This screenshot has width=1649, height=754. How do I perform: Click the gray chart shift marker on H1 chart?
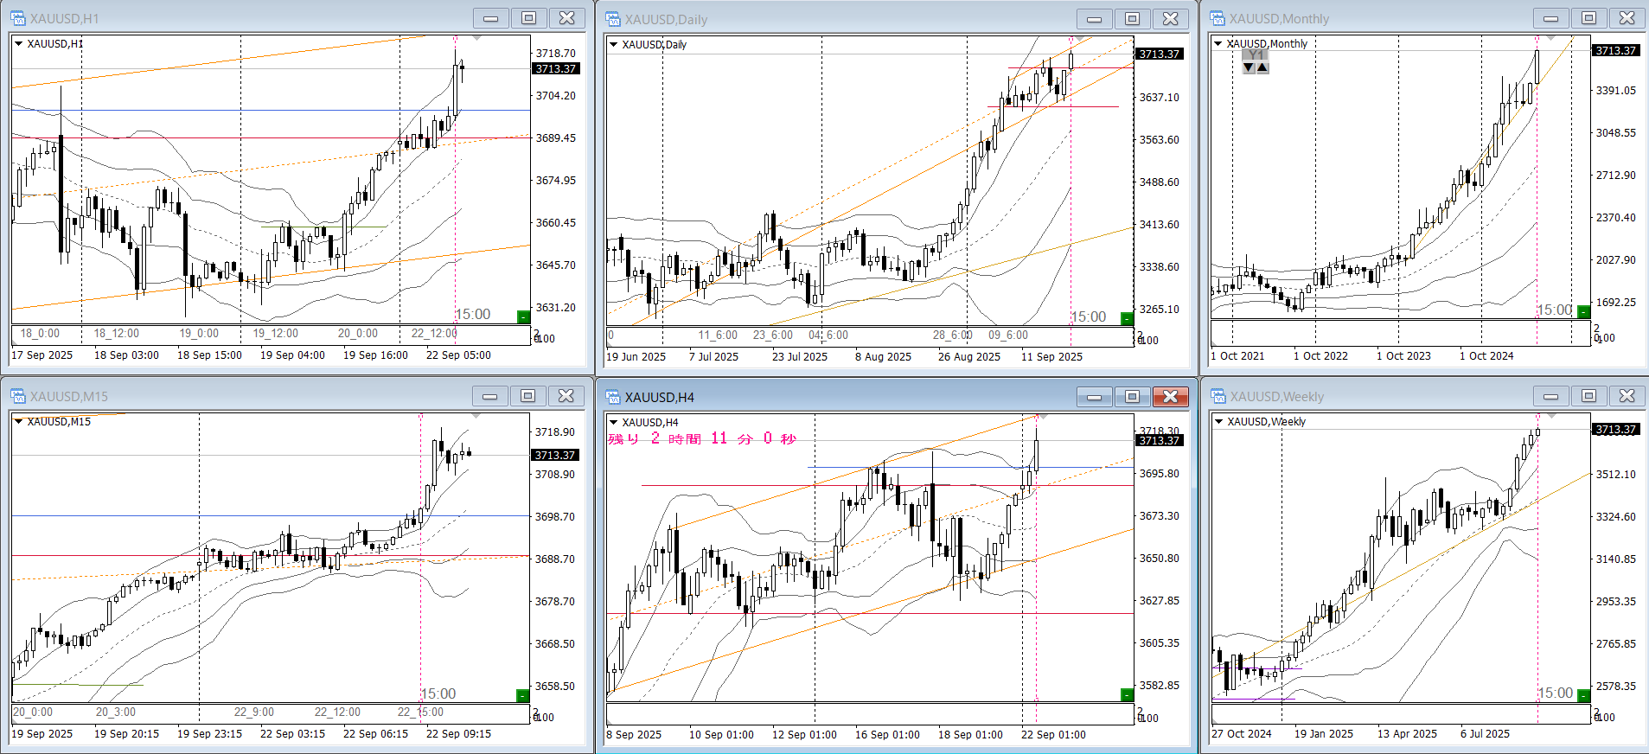(x=476, y=38)
